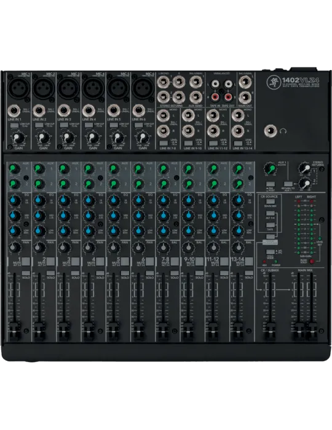
Task: Click the white left TAPE IN RCA jack
Action: pos(215,84)
